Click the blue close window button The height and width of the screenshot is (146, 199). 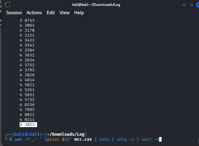click(198, 5)
